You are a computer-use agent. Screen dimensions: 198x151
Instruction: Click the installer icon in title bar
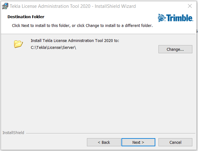(x=5, y=6)
